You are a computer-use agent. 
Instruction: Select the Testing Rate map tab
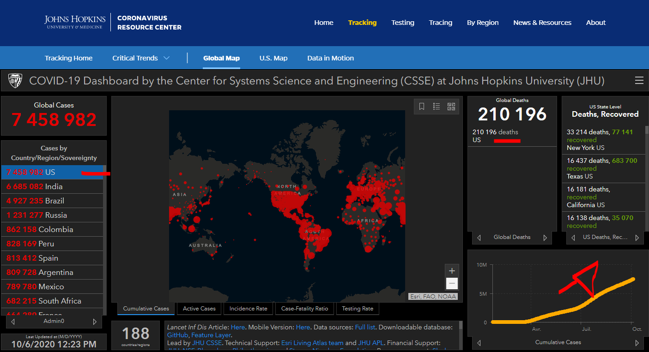[x=358, y=309]
